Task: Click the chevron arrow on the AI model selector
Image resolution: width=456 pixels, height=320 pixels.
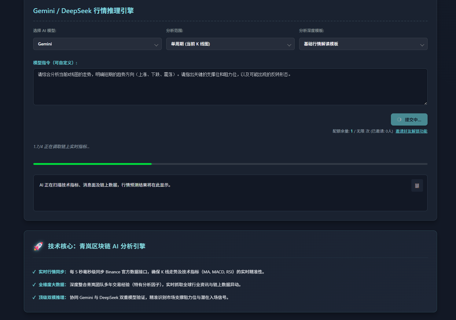Action: (x=156, y=44)
